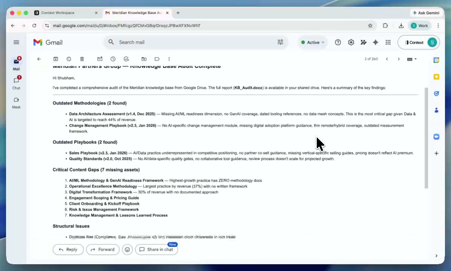Image resolution: width=451 pixels, height=271 pixels.
Task: Click the Gmail logo
Action: coord(48,42)
